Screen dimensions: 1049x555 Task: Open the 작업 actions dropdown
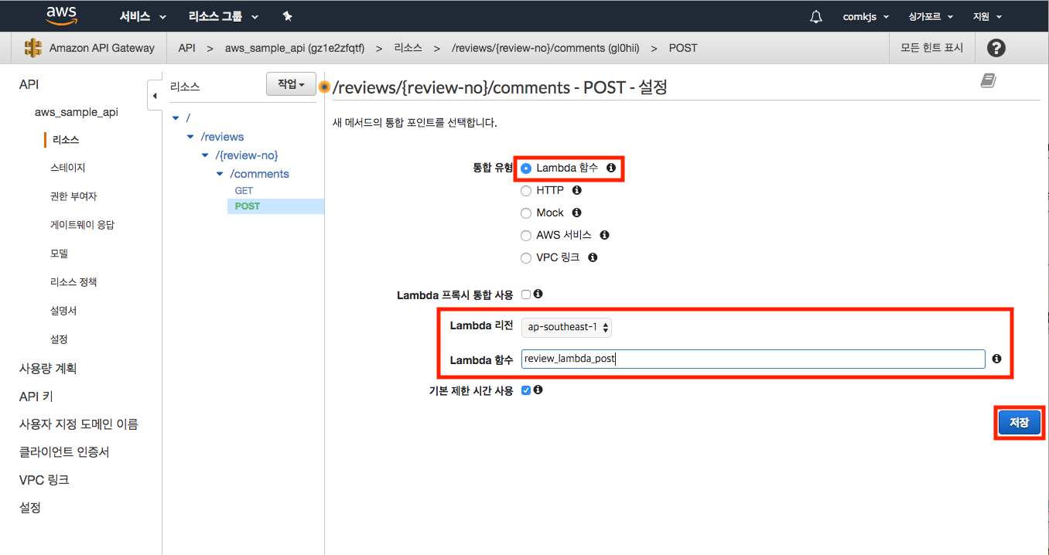point(291,84)
